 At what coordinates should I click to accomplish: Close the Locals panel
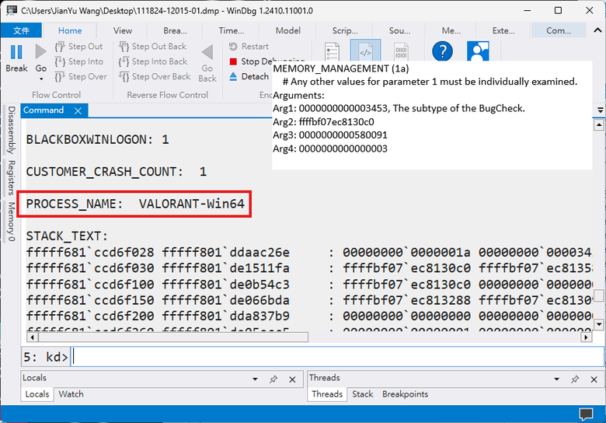coord(292,379)
